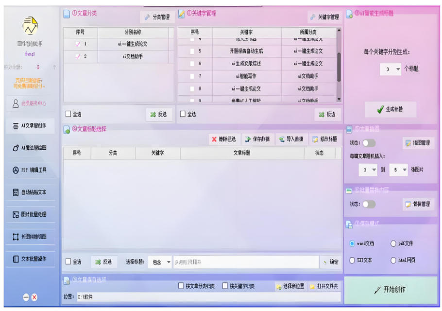Uncheck category row 2 ai文档助手

pyautogui.click(x=78, y=56)
